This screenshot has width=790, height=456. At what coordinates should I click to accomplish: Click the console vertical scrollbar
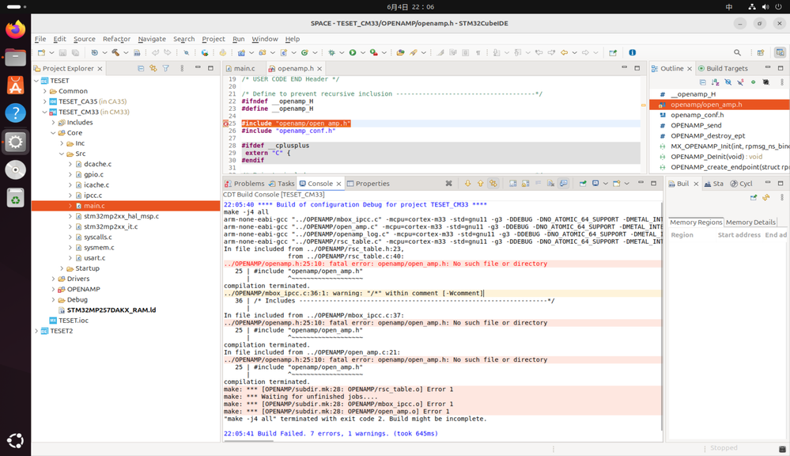(662, 315)
